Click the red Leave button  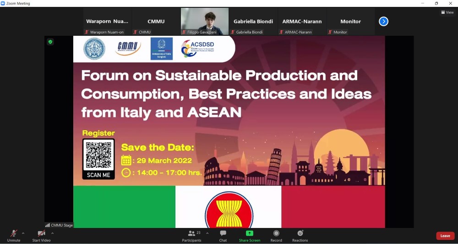445,236
